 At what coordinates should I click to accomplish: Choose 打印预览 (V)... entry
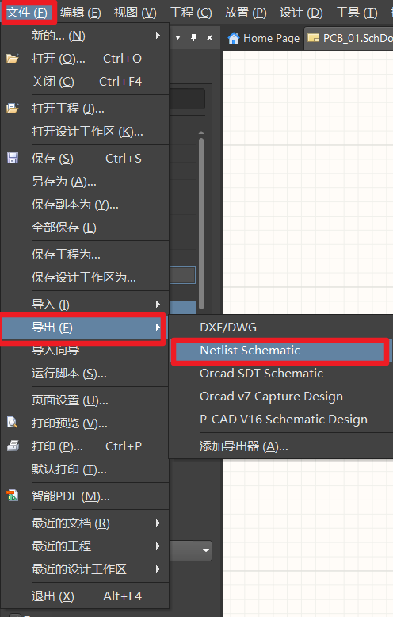85,423
